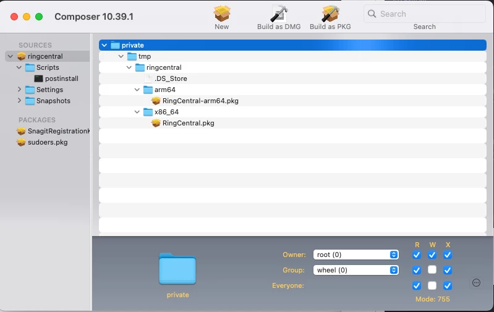Click the green zoom window button
This screenshot has height=312, width=494.
(x=39, y=17)
